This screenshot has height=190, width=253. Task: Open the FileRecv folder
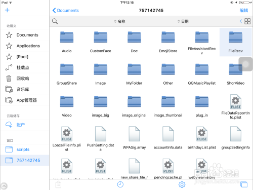pos(236,42)
